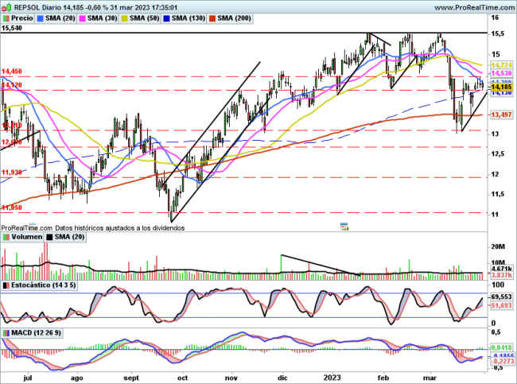
Task: Click the oct month label on time axis
Action: tap(182, 378)
